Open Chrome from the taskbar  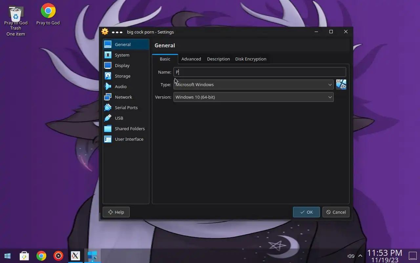(x=41, y=256)
